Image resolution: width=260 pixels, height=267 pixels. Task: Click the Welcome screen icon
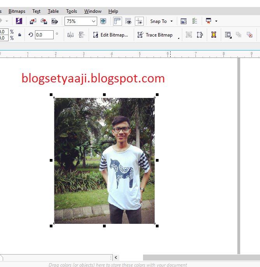click(183, 21)
